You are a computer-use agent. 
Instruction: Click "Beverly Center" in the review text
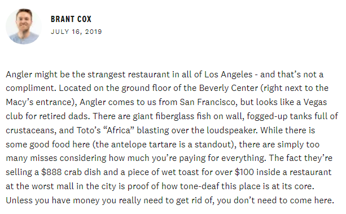tap(229, 88)
